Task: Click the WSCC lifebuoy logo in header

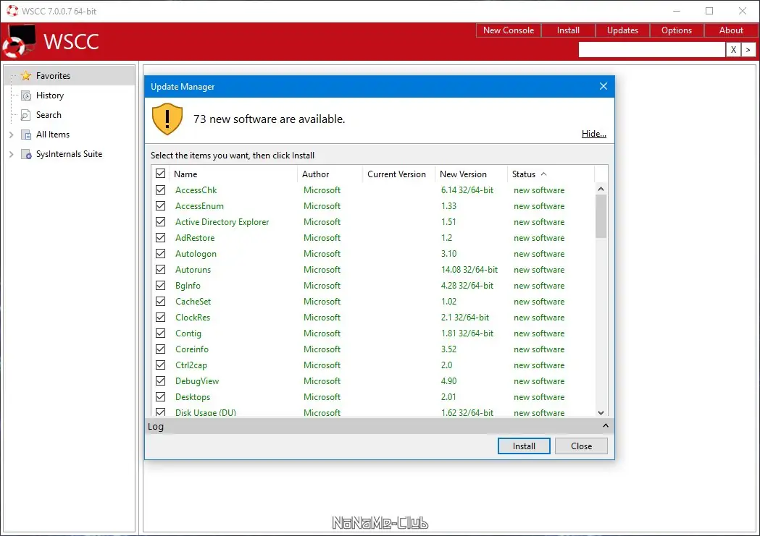Action: coord(18,41)
